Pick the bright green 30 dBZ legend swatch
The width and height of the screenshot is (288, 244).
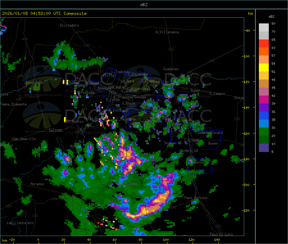pos(264,131)
